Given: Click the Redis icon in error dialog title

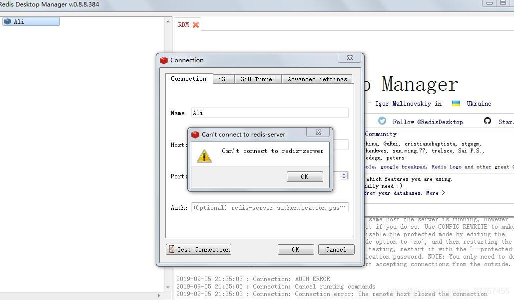Looking at the screenshot, I should click(x=195, y=135).
